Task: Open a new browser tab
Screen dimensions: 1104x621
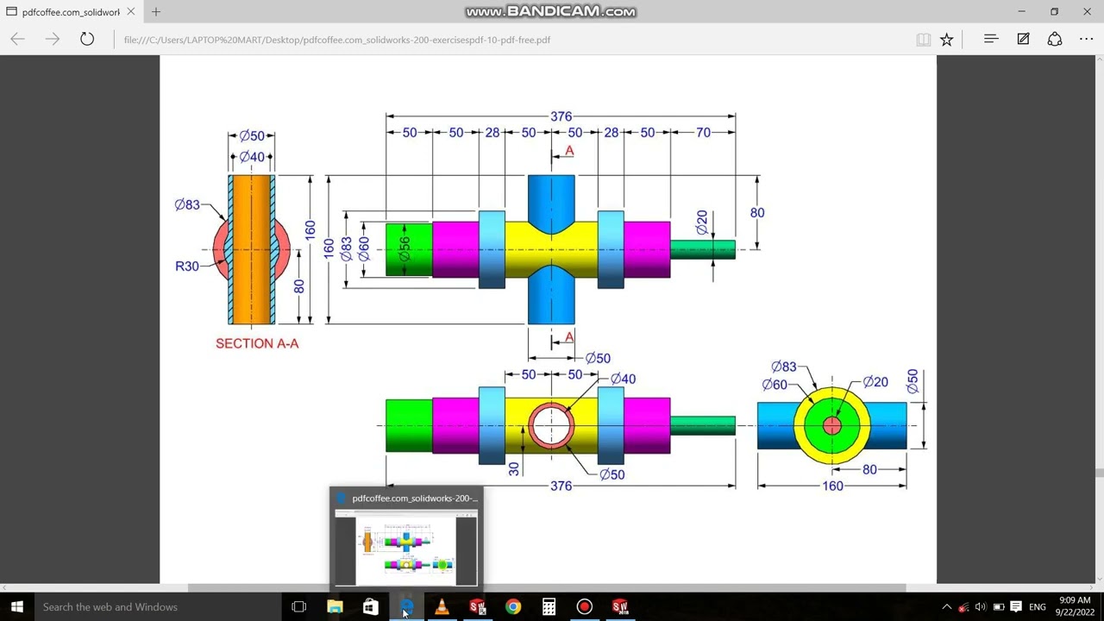Action: point(156,12)
